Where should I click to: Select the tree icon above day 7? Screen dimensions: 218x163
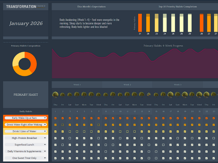(x=98, y=95)
